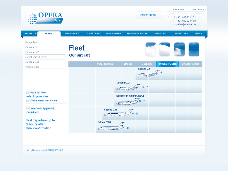Viewport: 228px width, 171px height.
Task: Go to the News section
Action: click(198, 33)
